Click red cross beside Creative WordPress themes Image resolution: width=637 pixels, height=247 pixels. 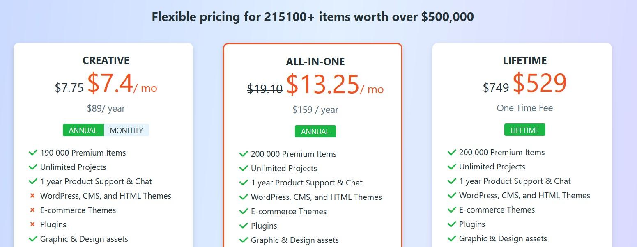(x=32, y=196)
